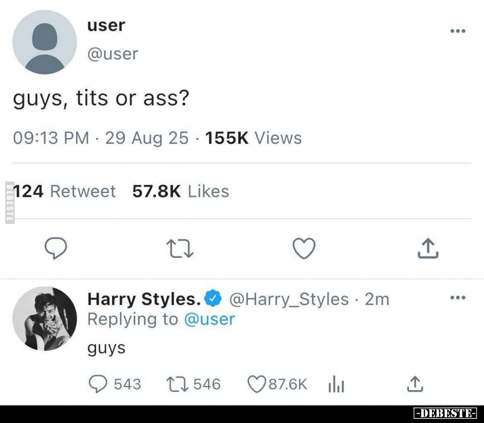The image size is (484, 423).
Task: Open the share icon on the first tweet
Action: point(427,248)
